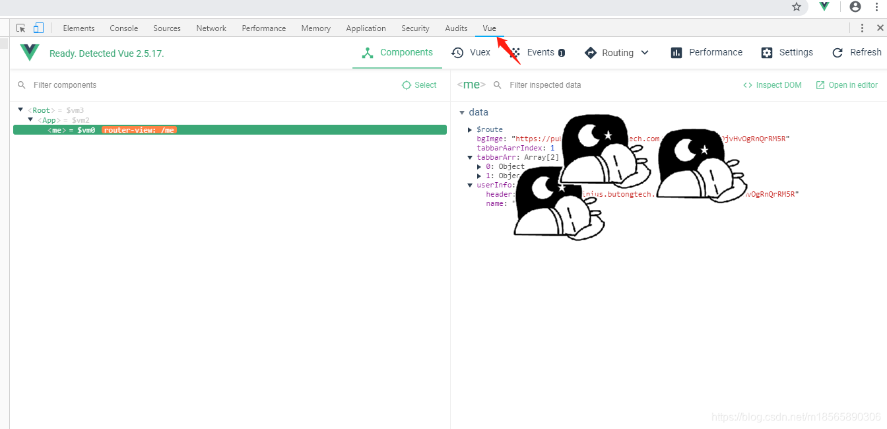Click Open in editor
This screenshot has width=887, height=429.
click(x=847, y=85)
